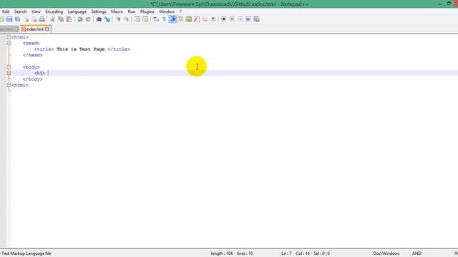
Task: Open the Document Map toolbar icon
Action: coord(189,19)
